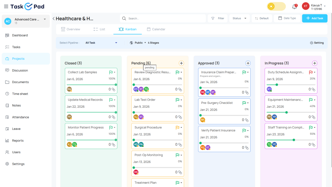This screenshot has width=332, height=187.
Task: Switch to the Calendar tab
Action: tap(156, 29)
